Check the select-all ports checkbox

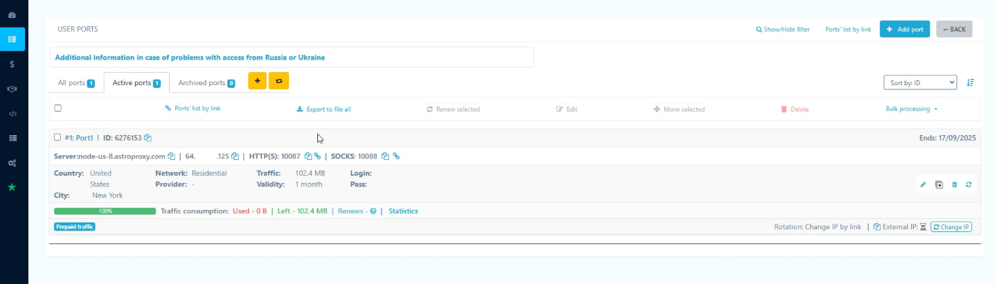coord(58,108)
